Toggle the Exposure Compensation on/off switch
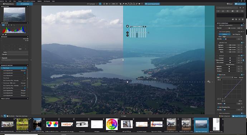The height and width of the screenshot is (135, 247). coord(242,25)
